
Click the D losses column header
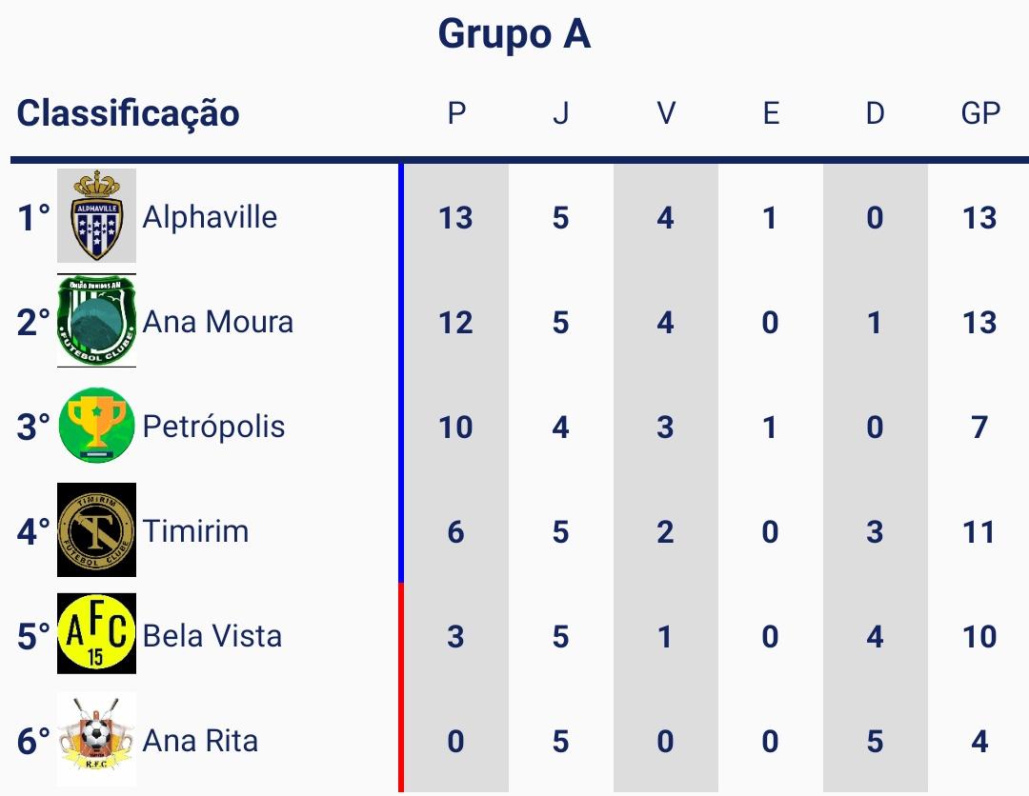click(875, 113)
